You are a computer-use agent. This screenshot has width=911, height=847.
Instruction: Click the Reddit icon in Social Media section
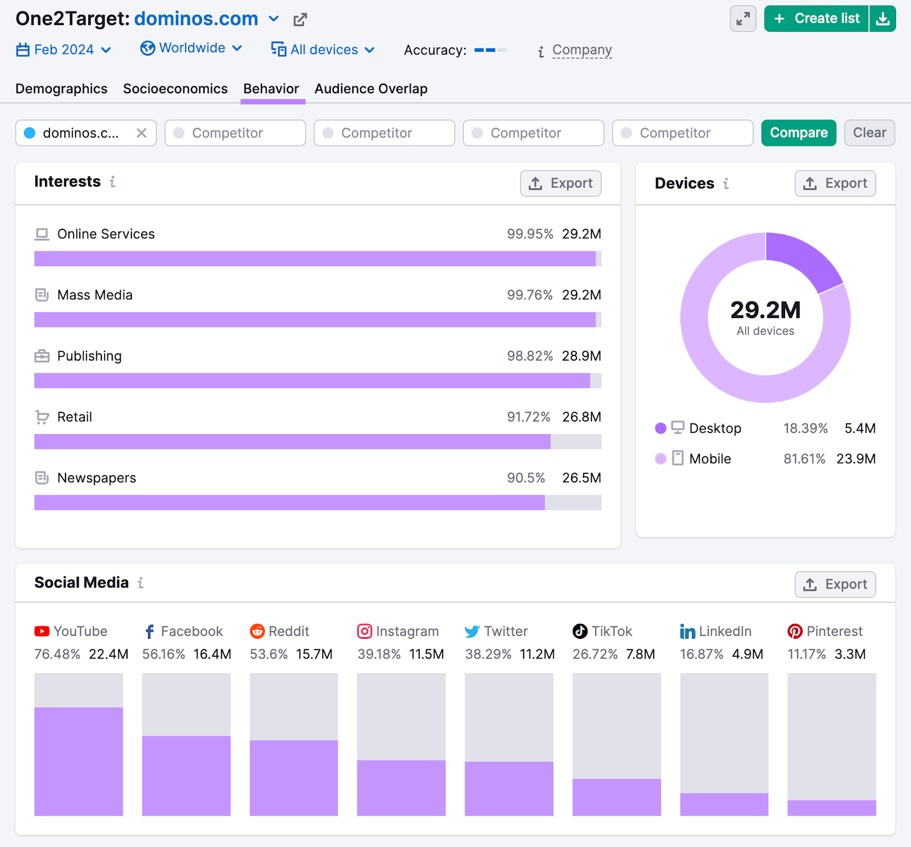pos(258,631)
